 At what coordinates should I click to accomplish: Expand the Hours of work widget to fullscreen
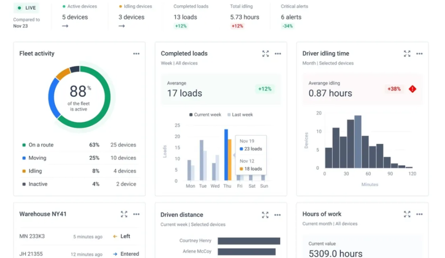(x=407, y=215)
